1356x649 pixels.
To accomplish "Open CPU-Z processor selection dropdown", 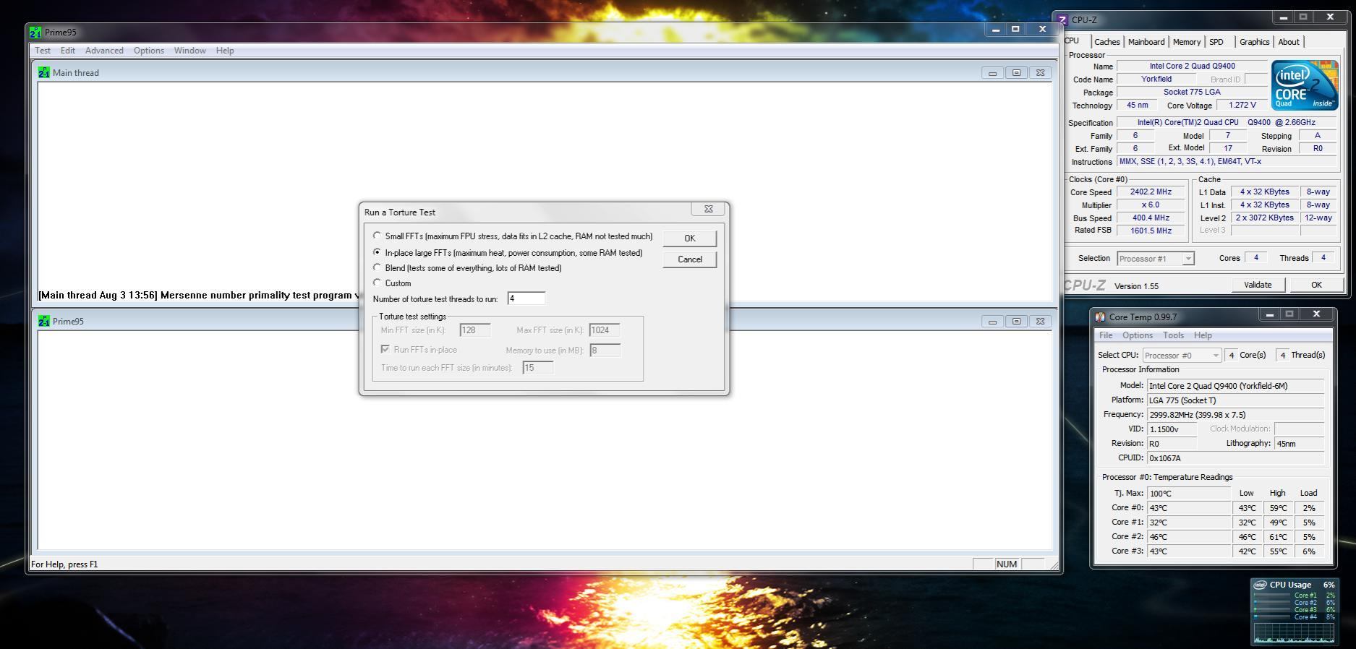I will (1187, 259).
